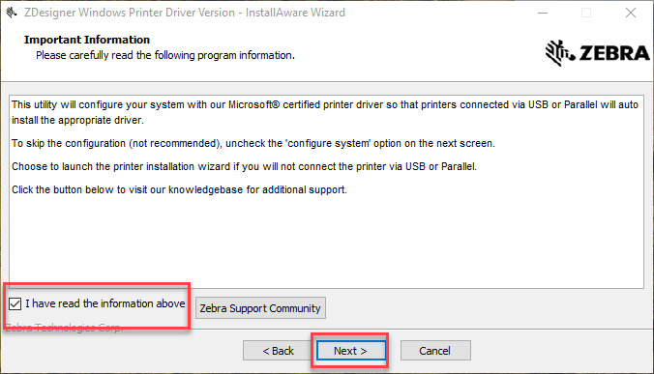
Task: Click the "Important Information" heading
Action: click(x=87, y=40)
